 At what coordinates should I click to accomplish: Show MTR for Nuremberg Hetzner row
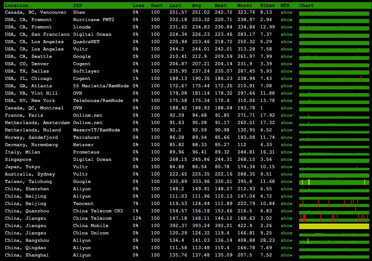(x=287, y=145)
